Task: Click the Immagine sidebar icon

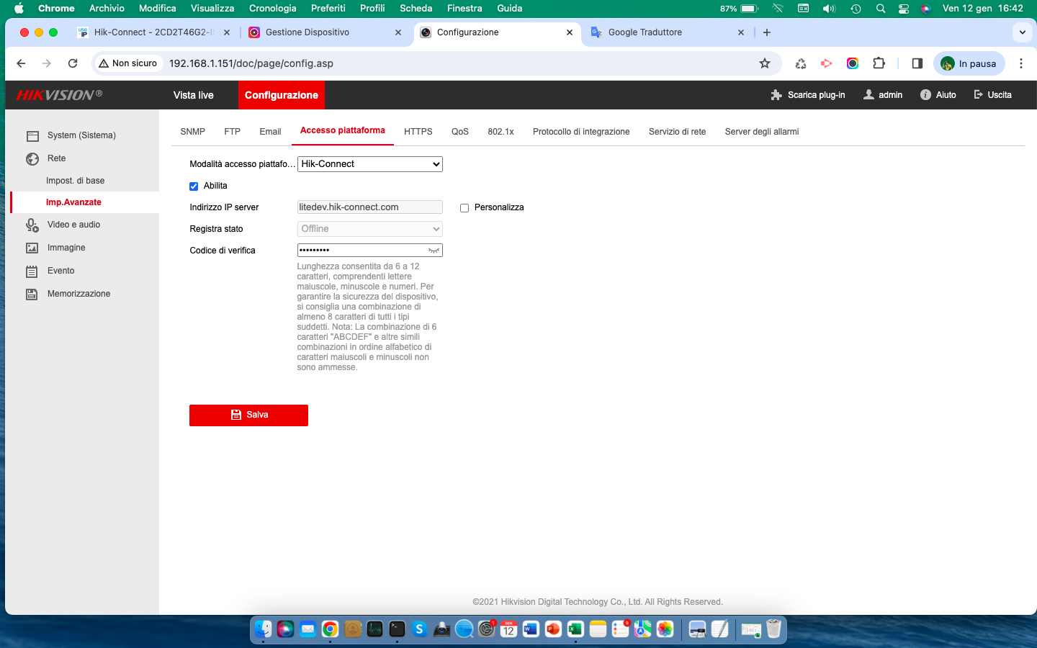Action: [32, 248]
